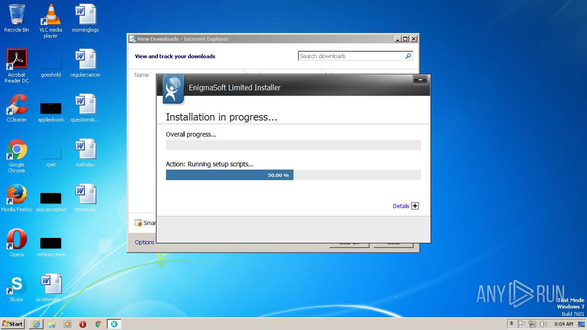Click the Name column header in downloads
587x330 pixels.
[x=142, y=75]
